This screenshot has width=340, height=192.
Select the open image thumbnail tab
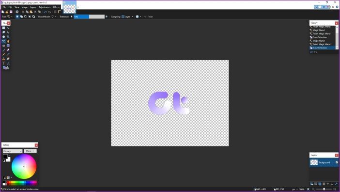(x=70, y=7)
